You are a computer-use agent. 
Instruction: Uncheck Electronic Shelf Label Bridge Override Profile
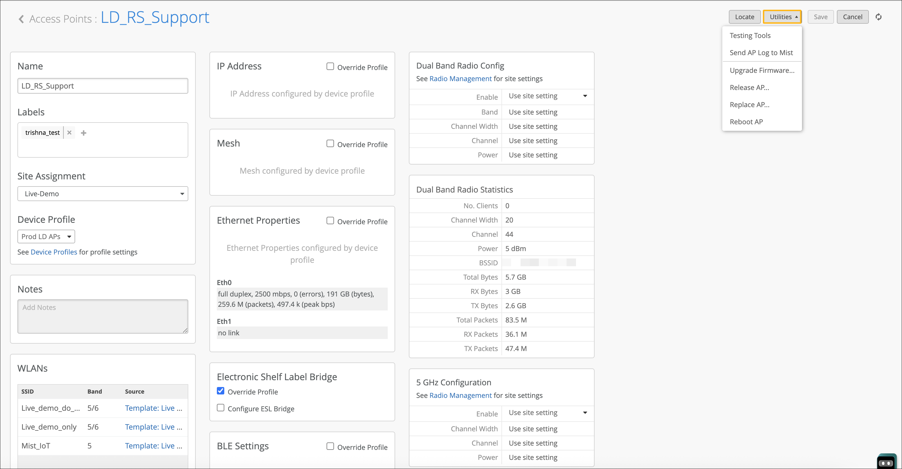coord(221,391)
